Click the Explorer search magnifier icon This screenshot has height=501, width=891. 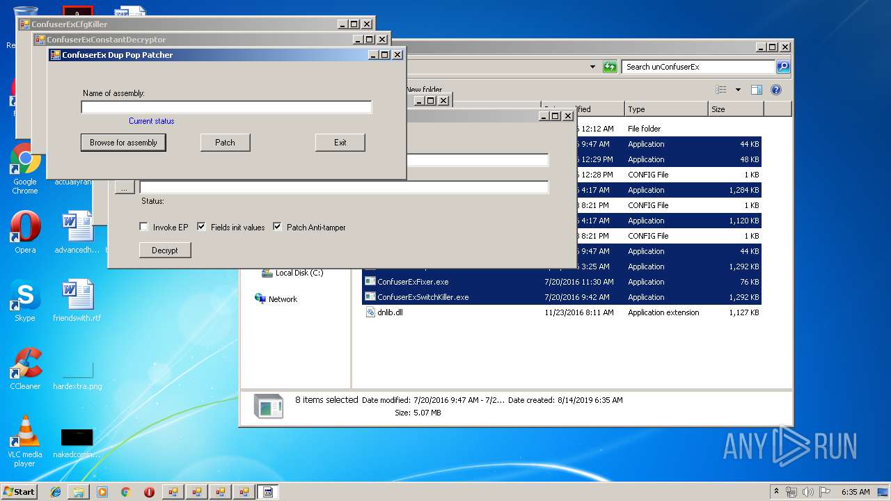(783, 67)
